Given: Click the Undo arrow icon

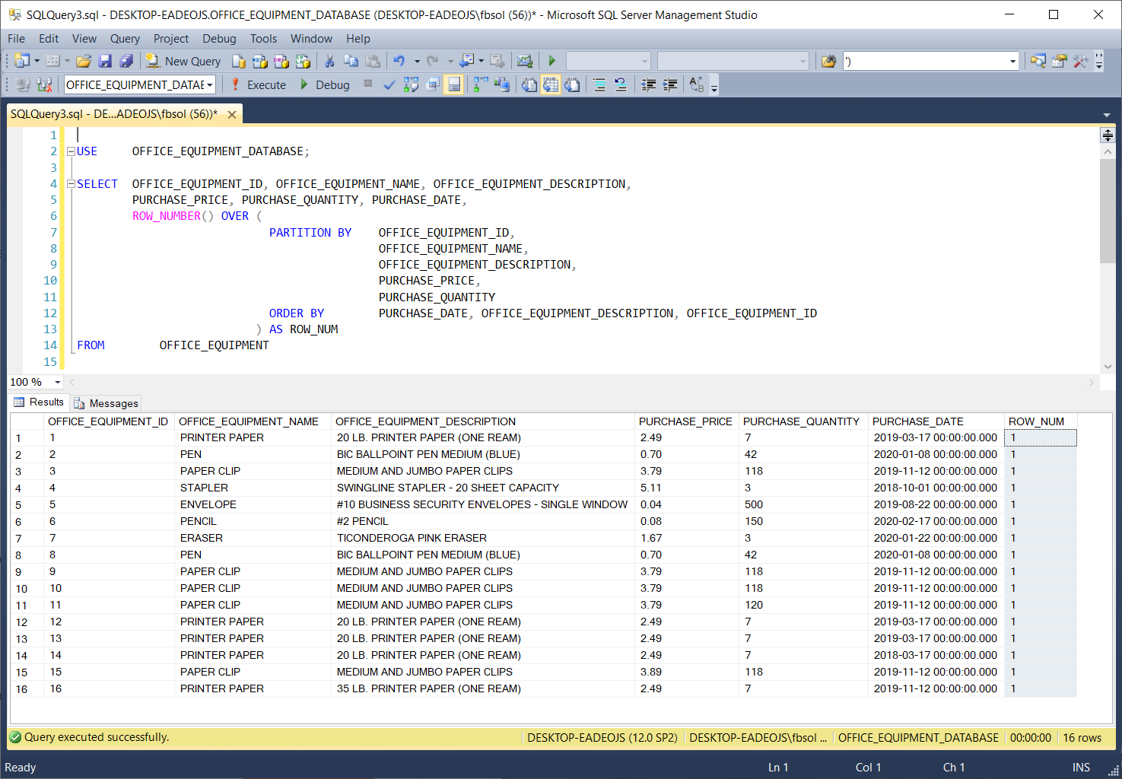Looking at the screenshot, I should coord(399,61).
